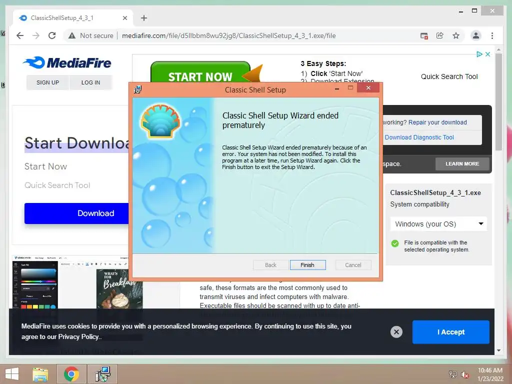Click LEARN MORE button

(x=462, y=164)
